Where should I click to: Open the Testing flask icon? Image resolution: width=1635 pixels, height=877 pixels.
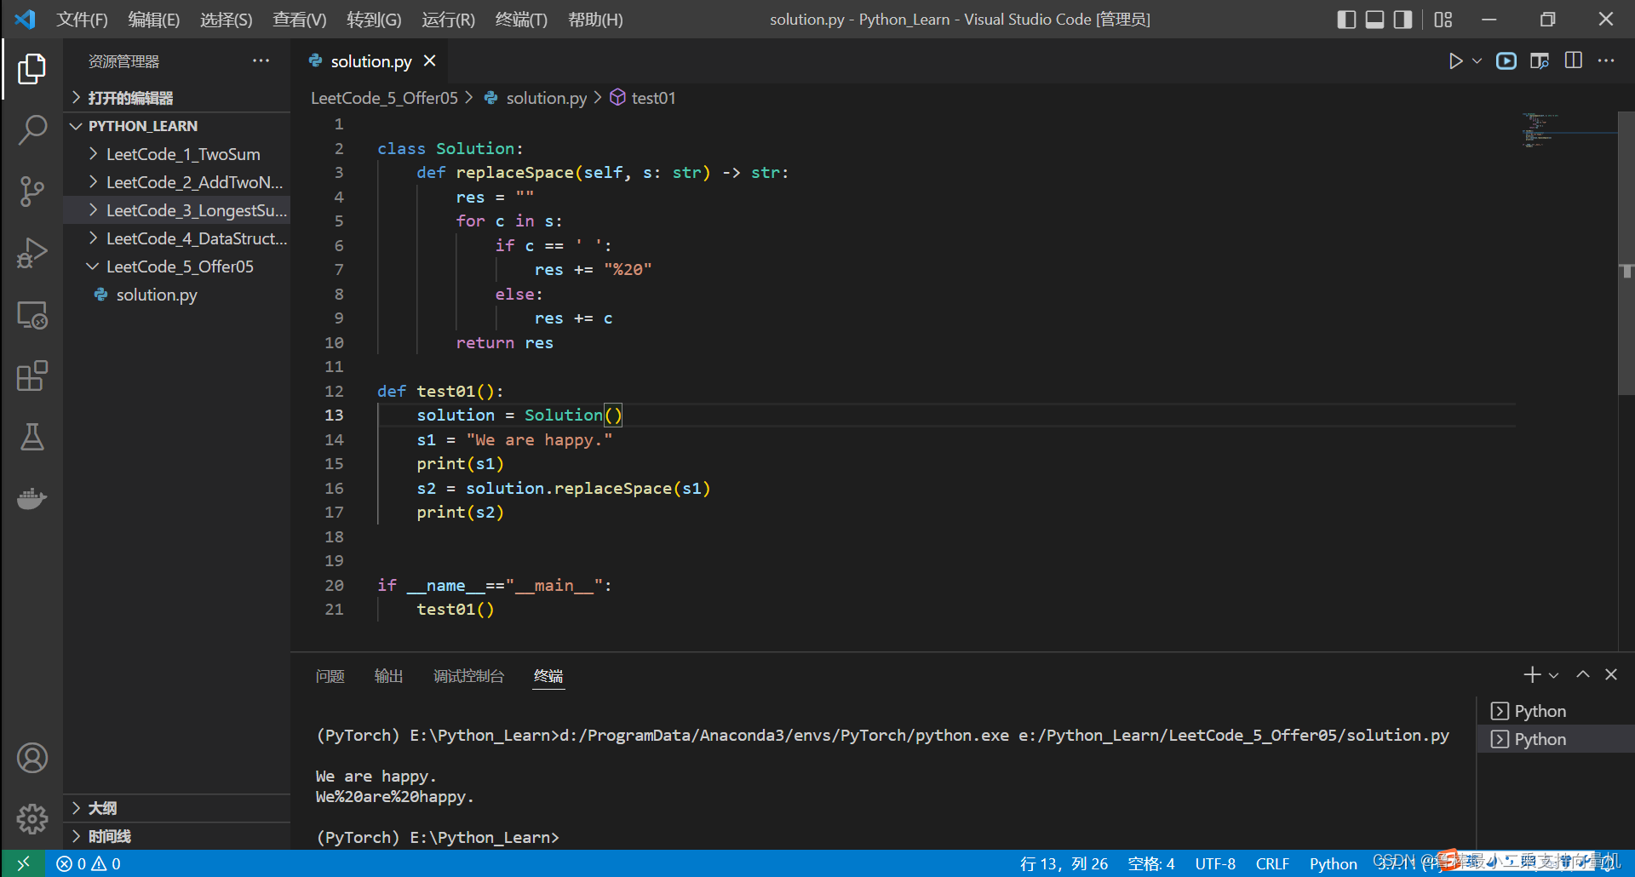pyautogui.click(x=32, y=438)
